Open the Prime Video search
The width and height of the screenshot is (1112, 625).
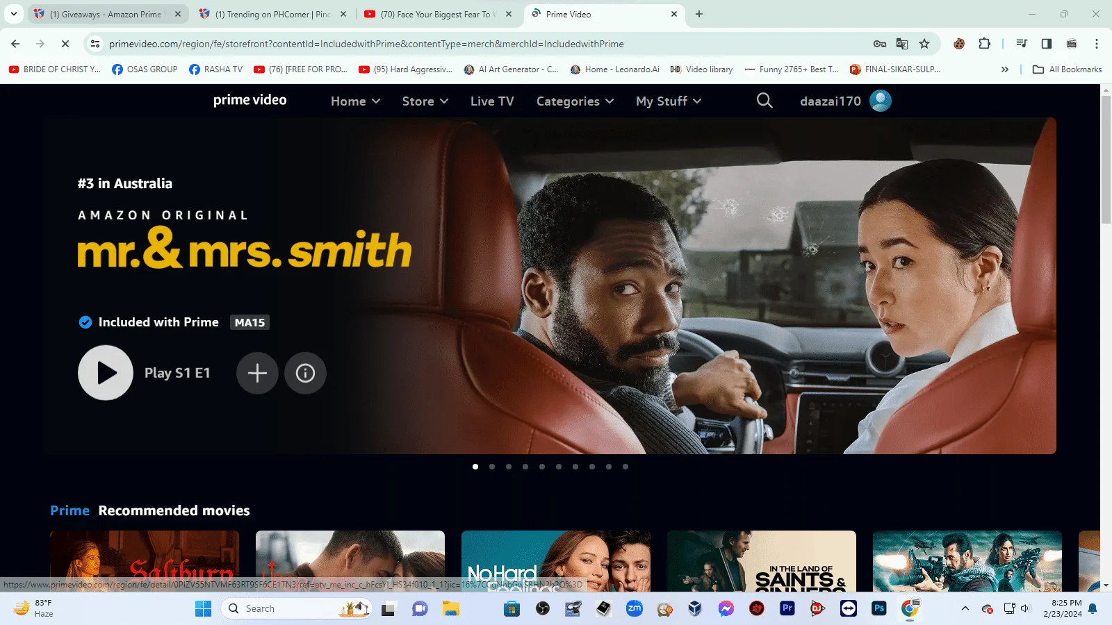coord(764,101)
